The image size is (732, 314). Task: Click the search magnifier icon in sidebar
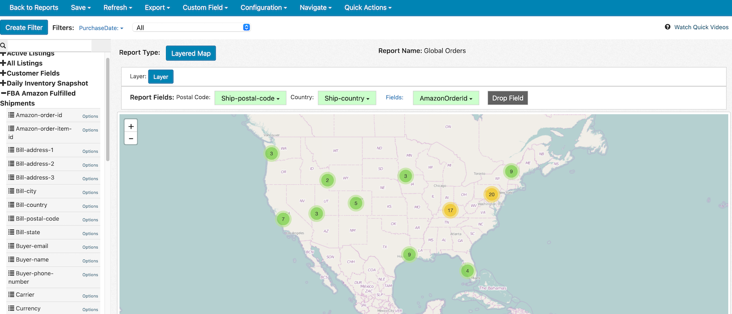tap(3, 45)
